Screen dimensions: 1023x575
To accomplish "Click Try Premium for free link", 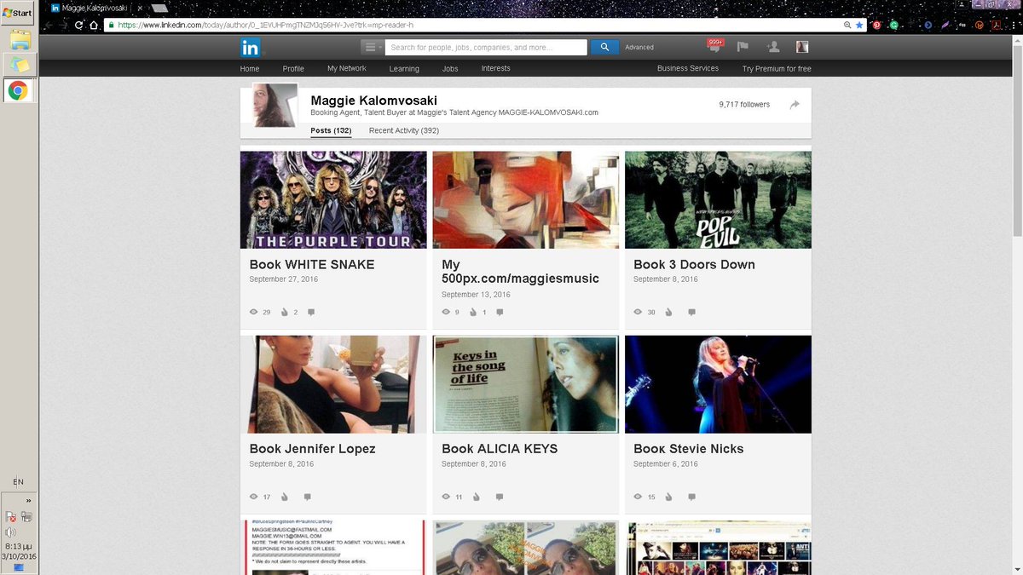I will tap(777, 68).
